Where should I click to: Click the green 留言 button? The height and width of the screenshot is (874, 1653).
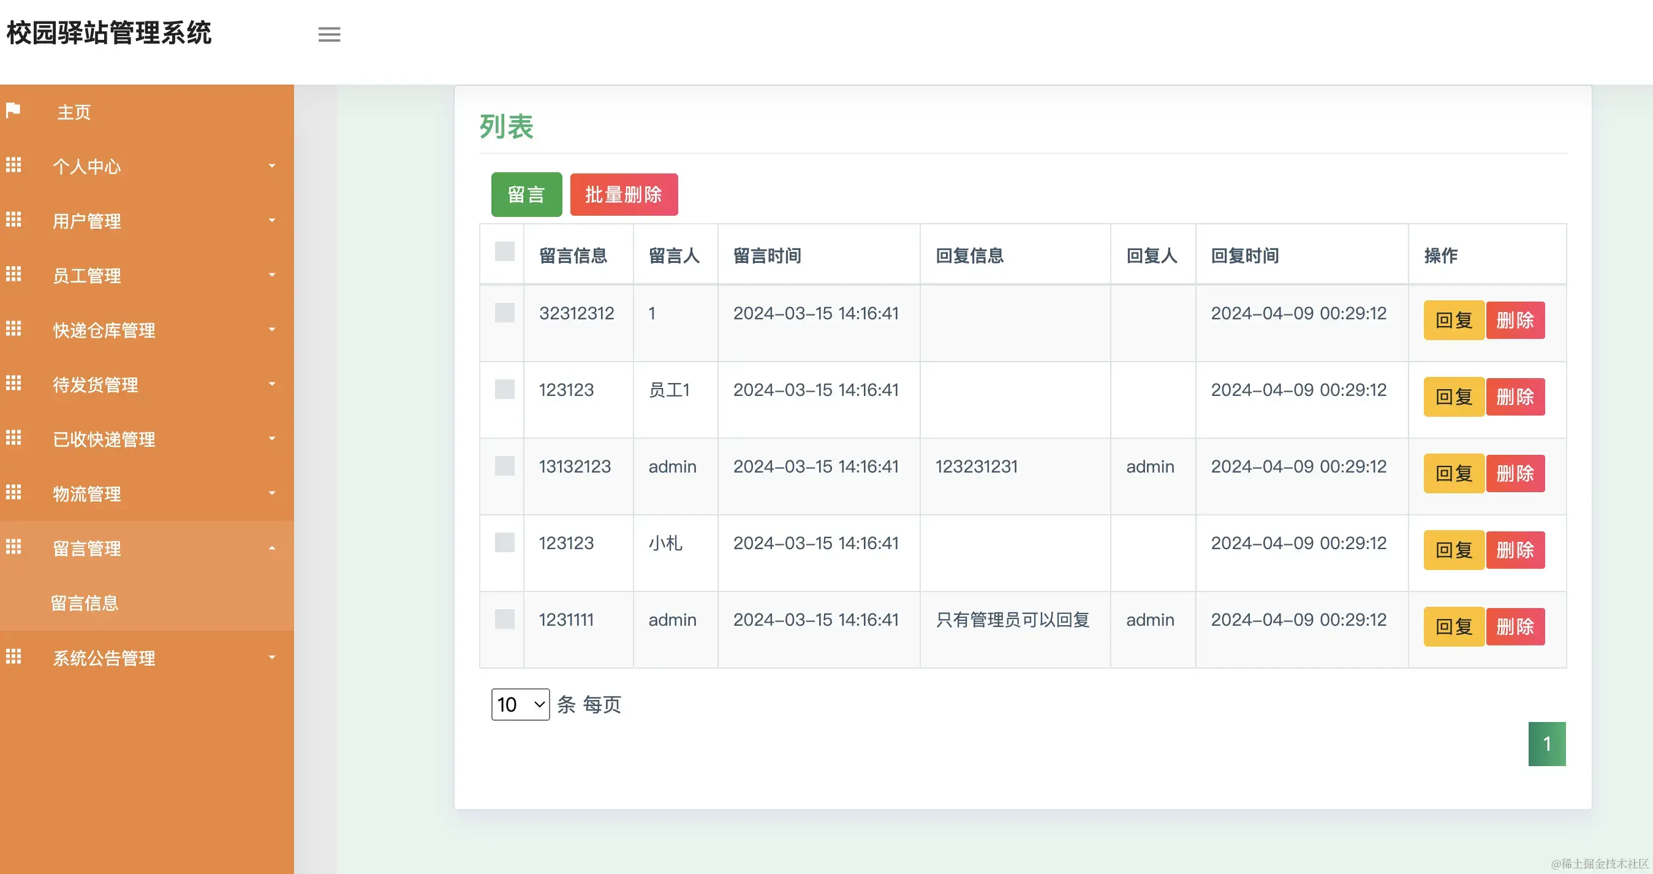pos(526,194)
